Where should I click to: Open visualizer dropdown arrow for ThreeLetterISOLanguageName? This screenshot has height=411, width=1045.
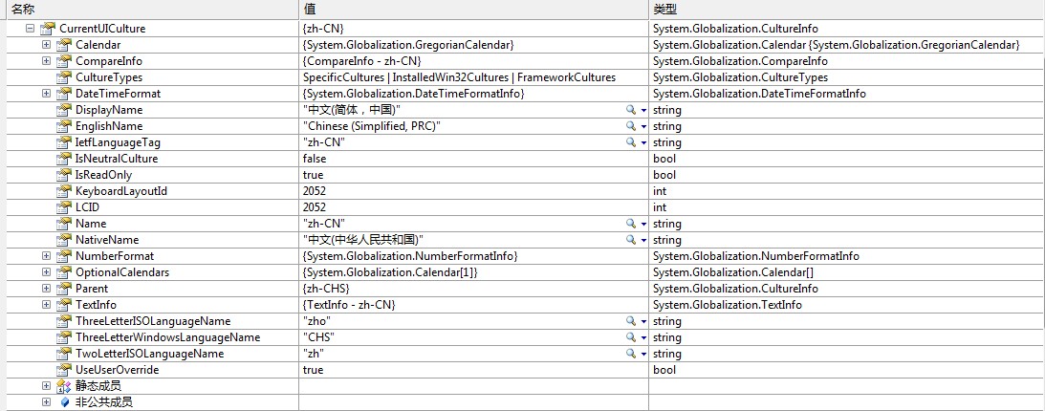pos(643,322)
